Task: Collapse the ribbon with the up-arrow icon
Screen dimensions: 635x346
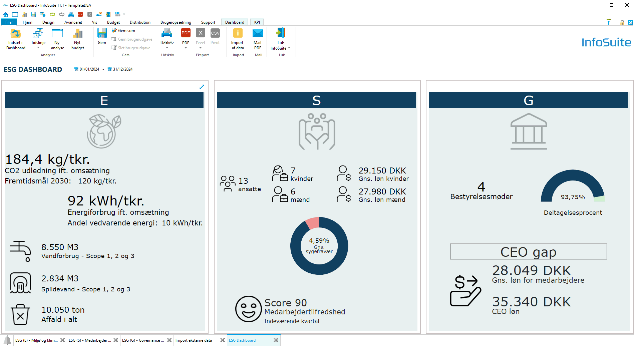Action: (609, 22)
